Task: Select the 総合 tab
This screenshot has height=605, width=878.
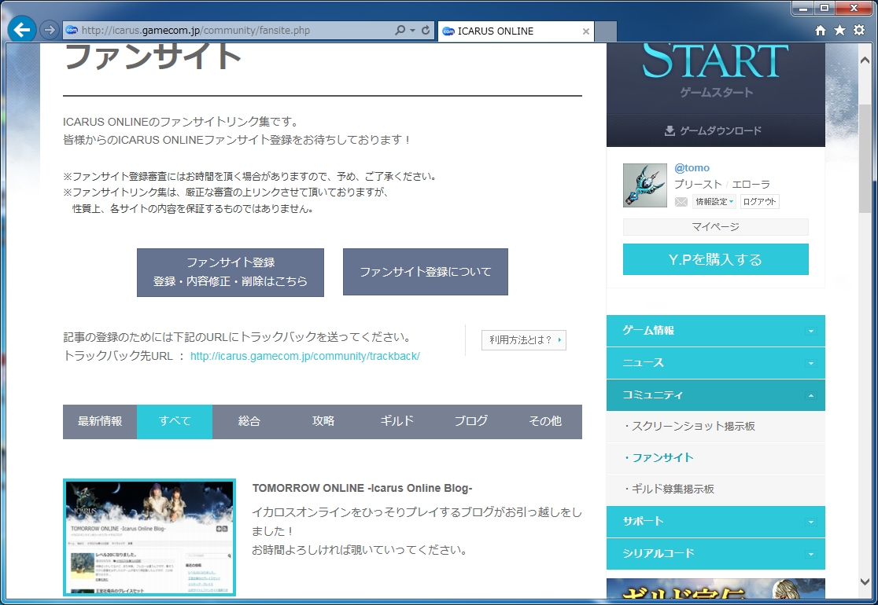Action: click(249, 422)
